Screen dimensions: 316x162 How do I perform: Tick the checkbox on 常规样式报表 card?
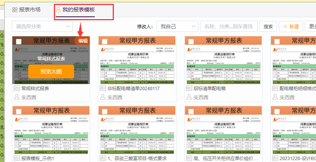(19, 42)
